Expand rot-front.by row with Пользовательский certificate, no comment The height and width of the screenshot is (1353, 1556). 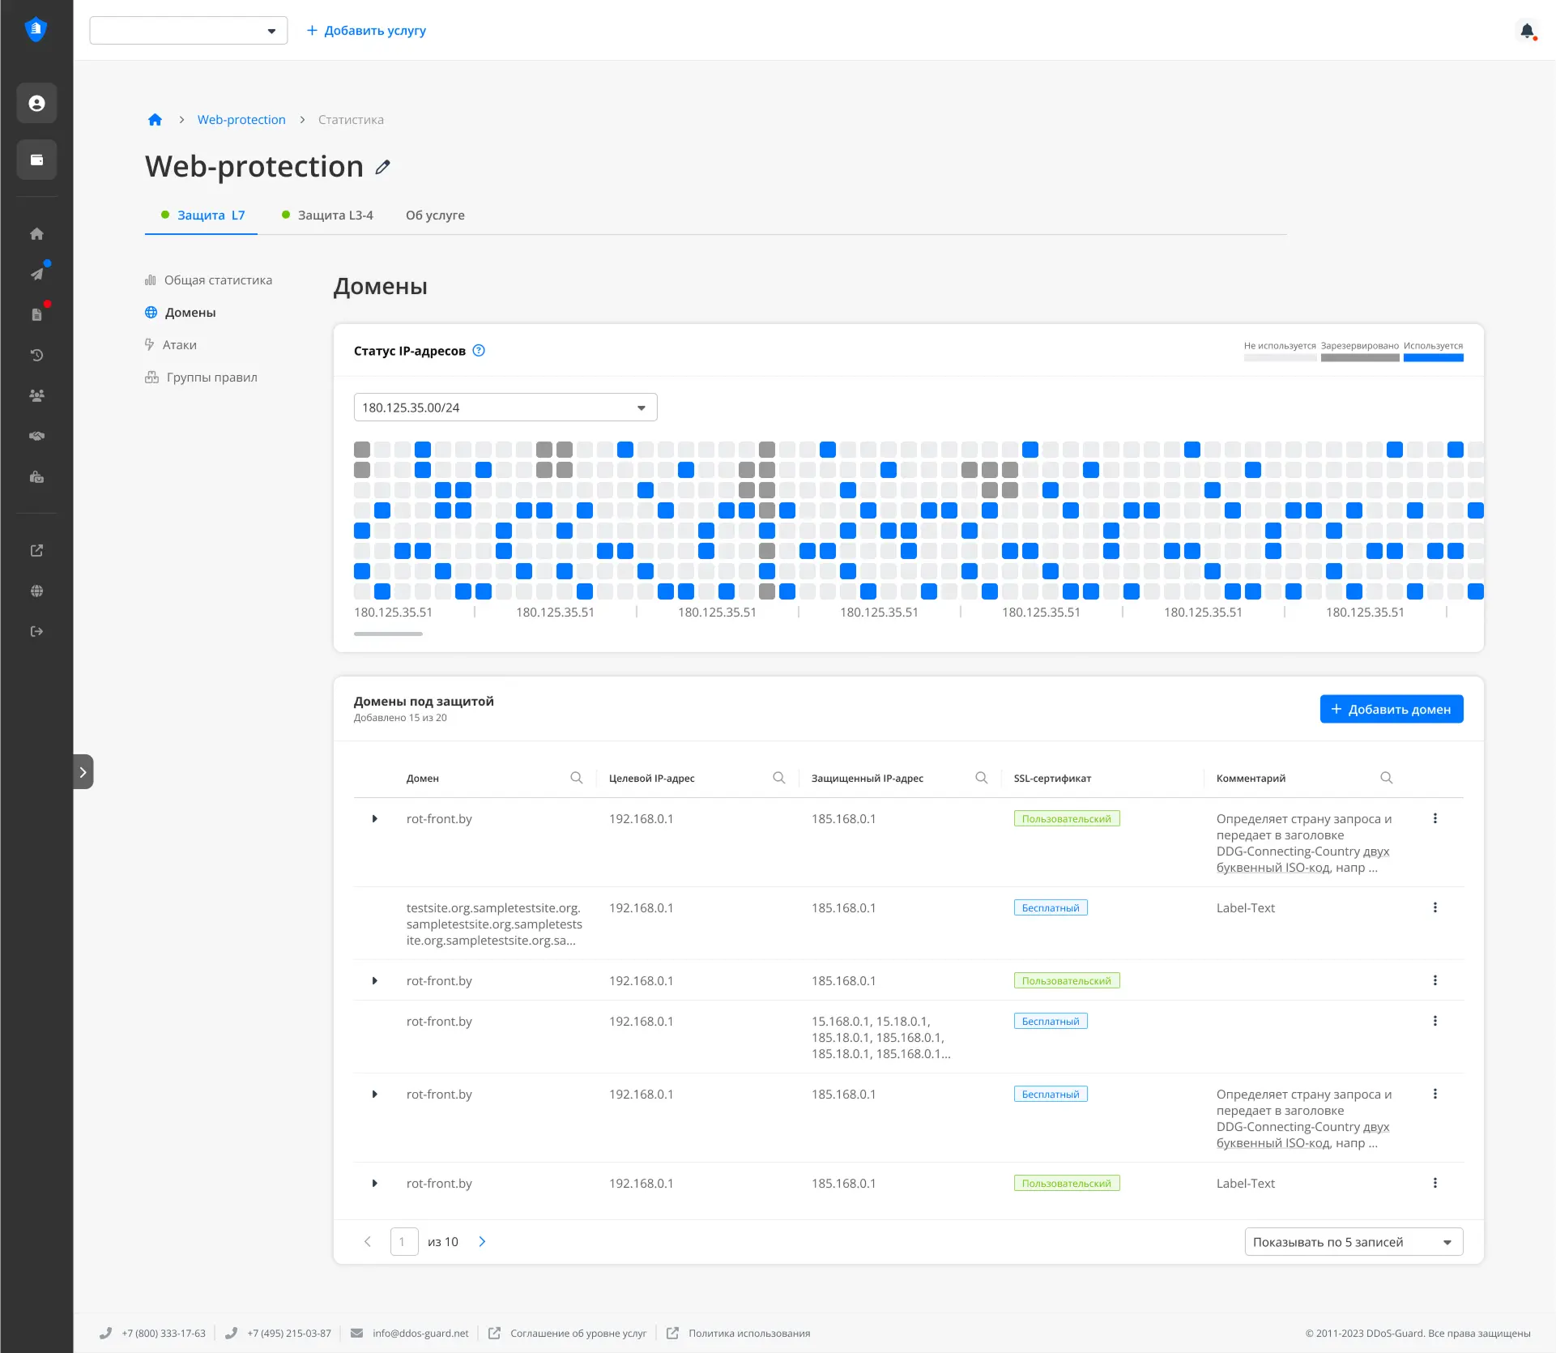[x=374, y=980]
